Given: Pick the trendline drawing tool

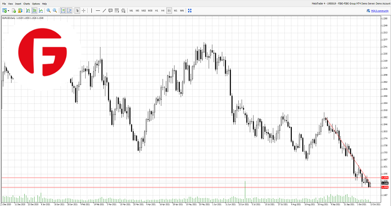Looking at the screenshot, I should [104, 10].
